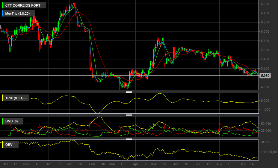This screenshot has width=278, height=168.
Task: Click the 5.050 current price tag
Action: click(x=266, y=76)
